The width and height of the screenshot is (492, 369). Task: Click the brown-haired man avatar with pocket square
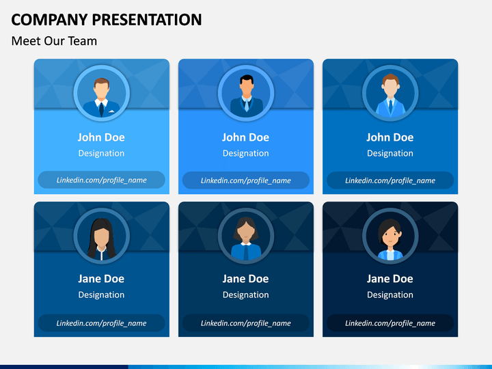[x=101, y=93]
